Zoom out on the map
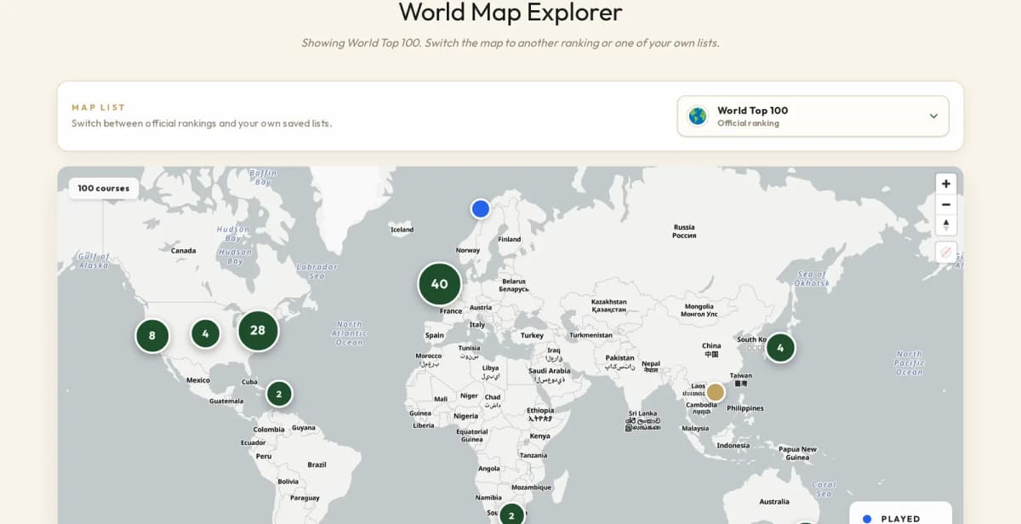1021x524 pixels. 946,204
